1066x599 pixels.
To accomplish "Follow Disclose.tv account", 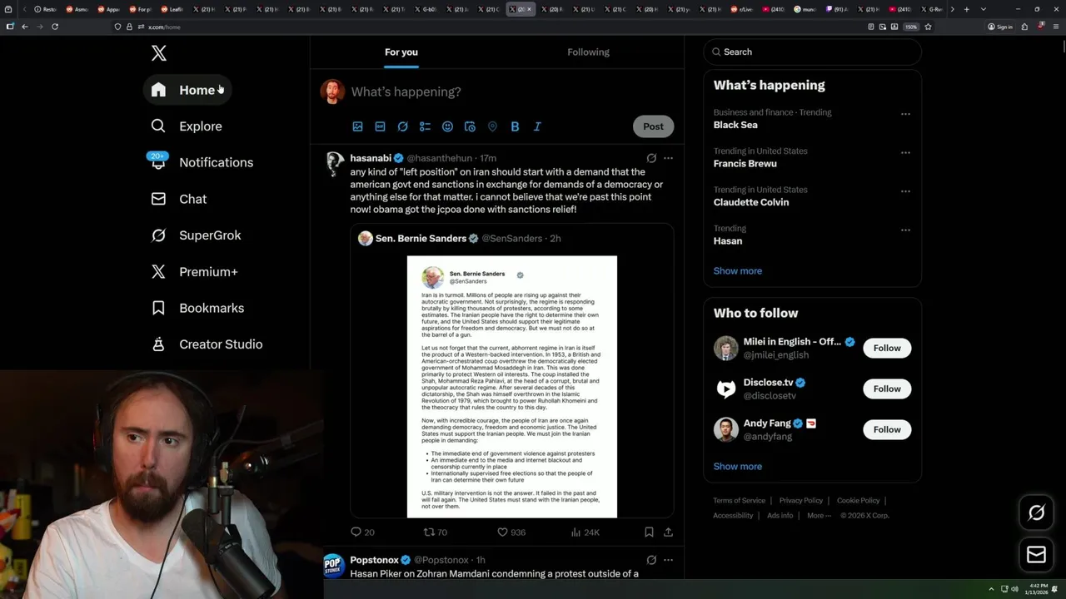I will click(887, 389).
